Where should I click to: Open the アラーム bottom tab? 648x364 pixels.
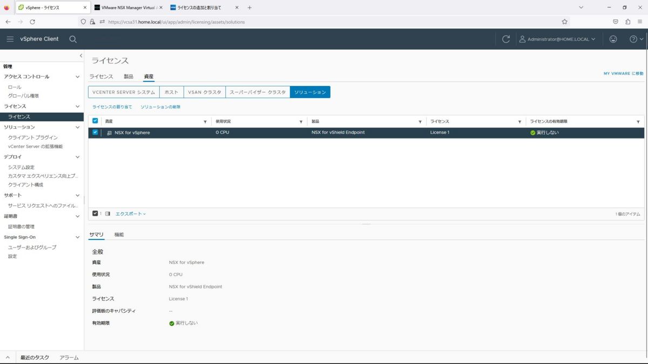69,358
